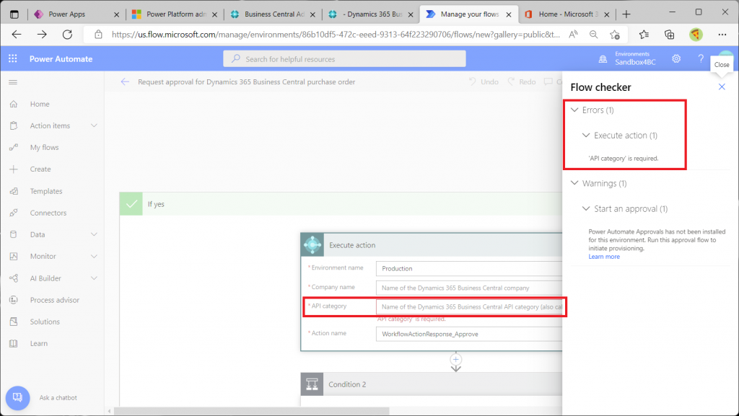Open the Environments Sandbox4BC picker
The image size is (739, 416).
coord(628,58)
